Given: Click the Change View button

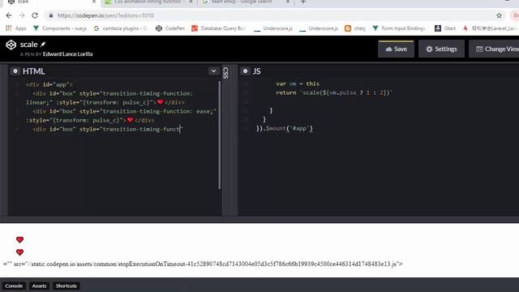Looking at the screenshot, I should pos(495,49).
